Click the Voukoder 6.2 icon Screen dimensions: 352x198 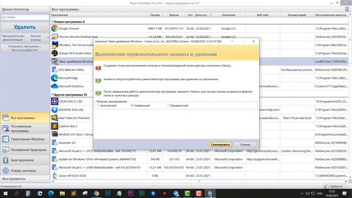(x=54, y=142)
